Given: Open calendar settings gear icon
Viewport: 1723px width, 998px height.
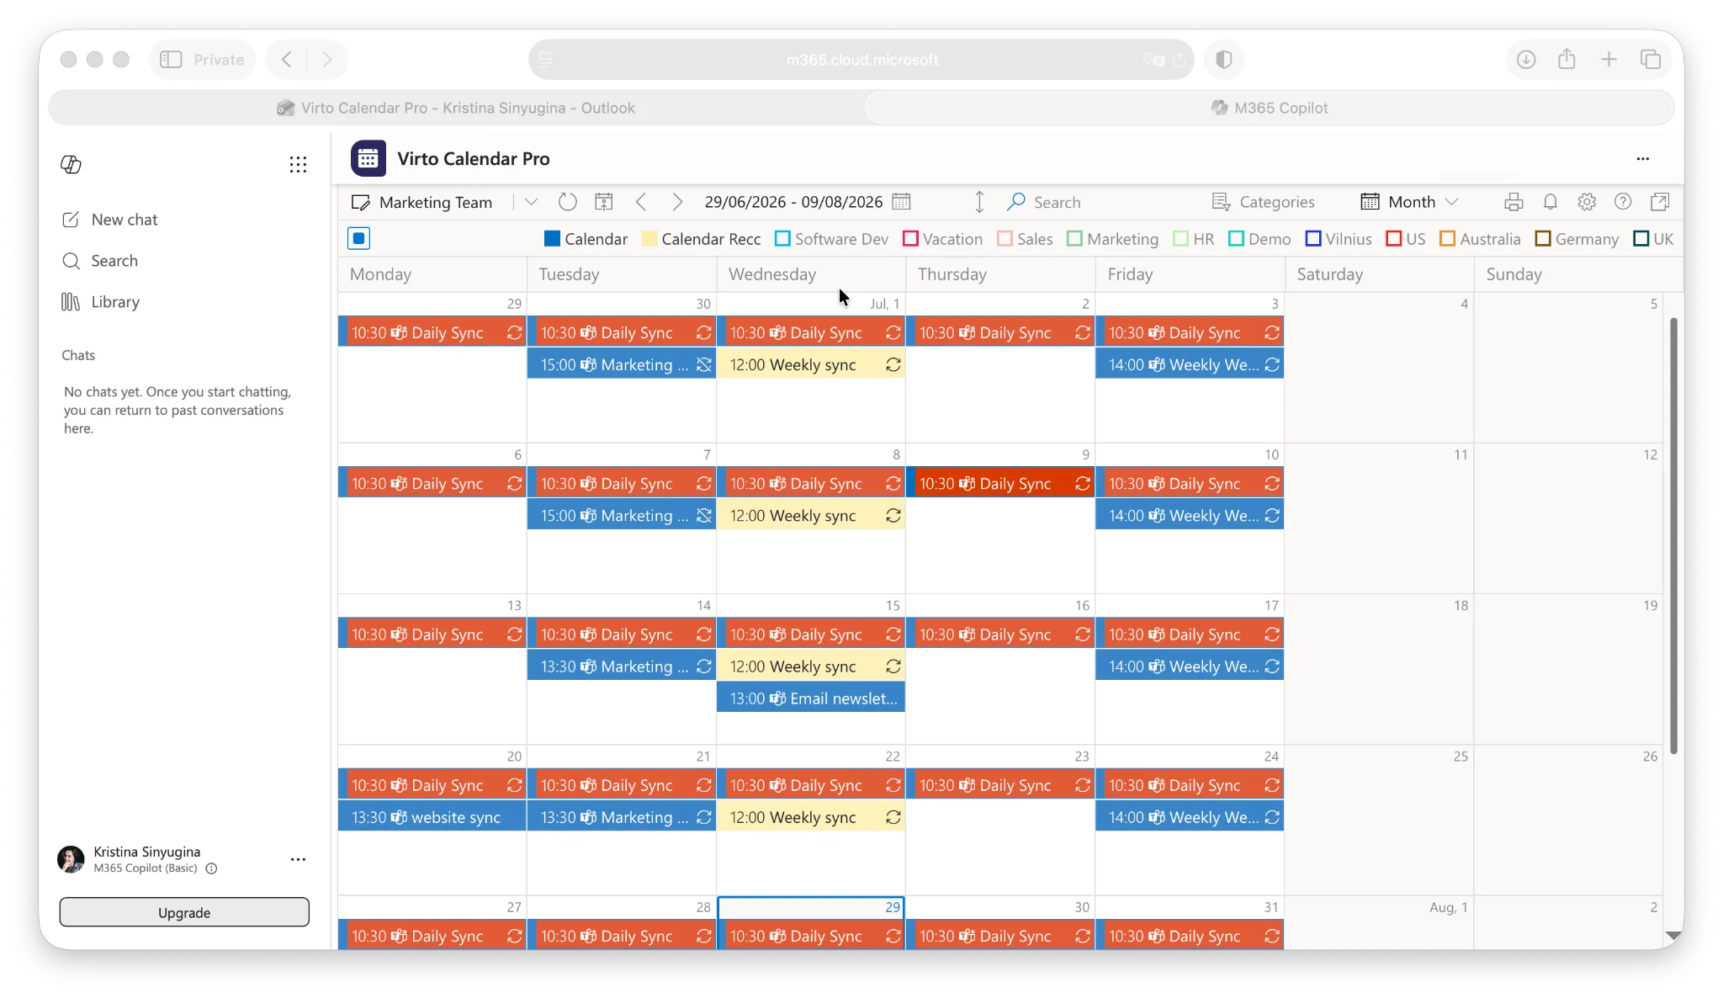Looking at the screenshot, I should (1587, 202).
